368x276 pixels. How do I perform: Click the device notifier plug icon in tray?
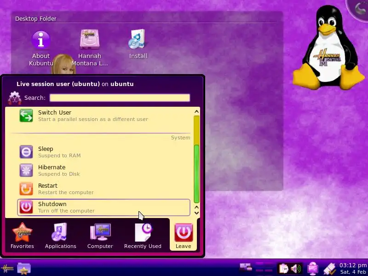[x=329, y=269]
